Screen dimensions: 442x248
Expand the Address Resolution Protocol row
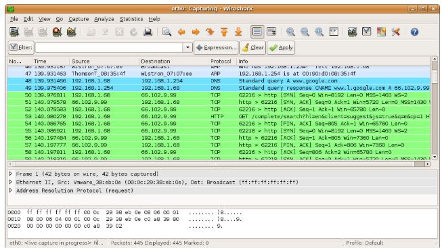click(11, 191)
